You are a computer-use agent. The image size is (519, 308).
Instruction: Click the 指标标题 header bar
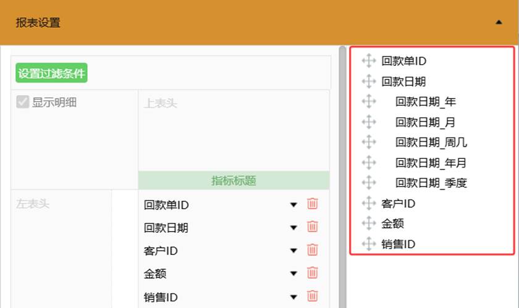click(234, 180)
